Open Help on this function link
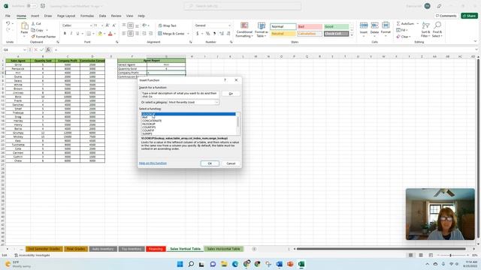The width and height of the screenshot is (481, 270). pos(153,163)
